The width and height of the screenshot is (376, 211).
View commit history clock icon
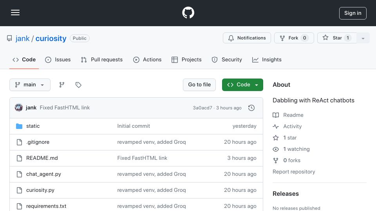pyautogui.click(x=251, y=108)
